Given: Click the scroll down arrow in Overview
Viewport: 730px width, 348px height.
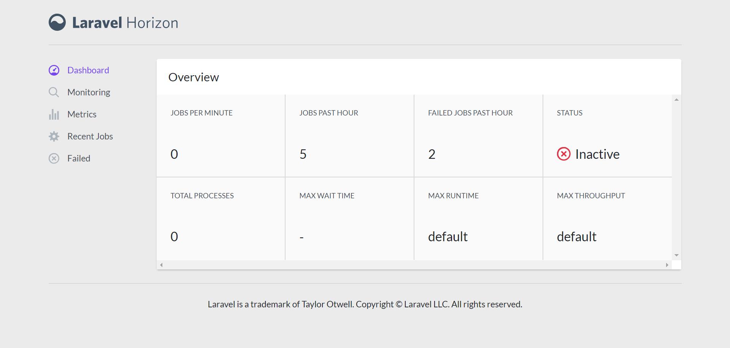Looking at the screenshot, I should coord(676,255).
